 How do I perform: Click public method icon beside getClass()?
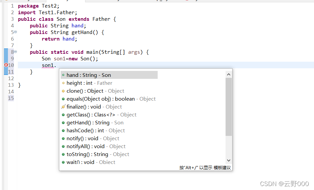pos(63,115)
